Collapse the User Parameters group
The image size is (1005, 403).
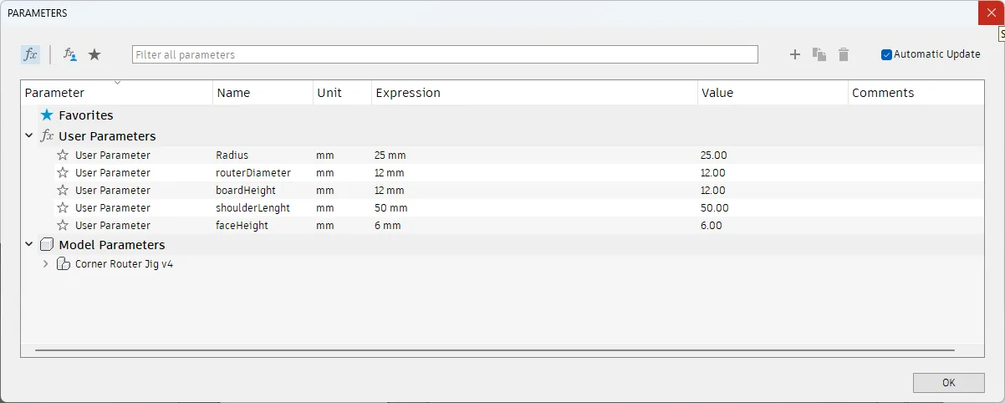[29, 135]
